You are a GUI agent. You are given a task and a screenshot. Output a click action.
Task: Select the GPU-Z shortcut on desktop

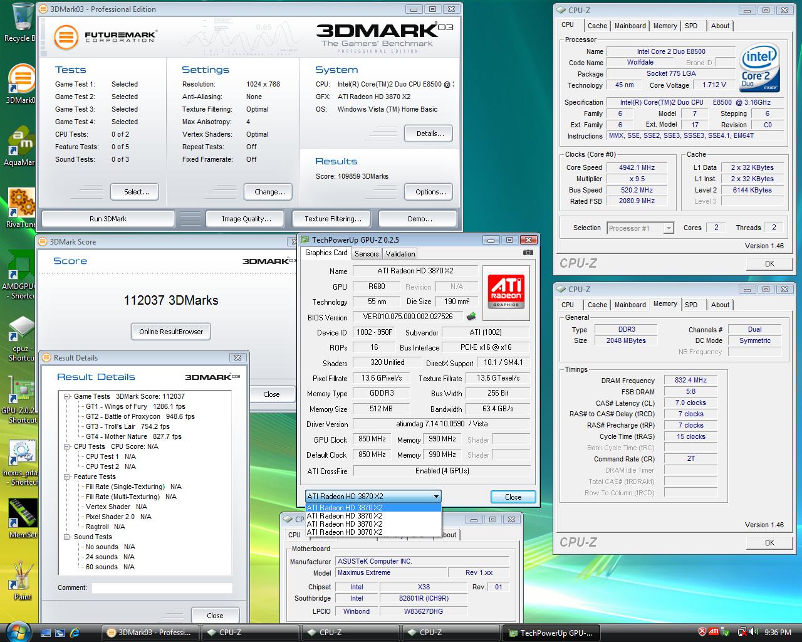pos(21,400)
